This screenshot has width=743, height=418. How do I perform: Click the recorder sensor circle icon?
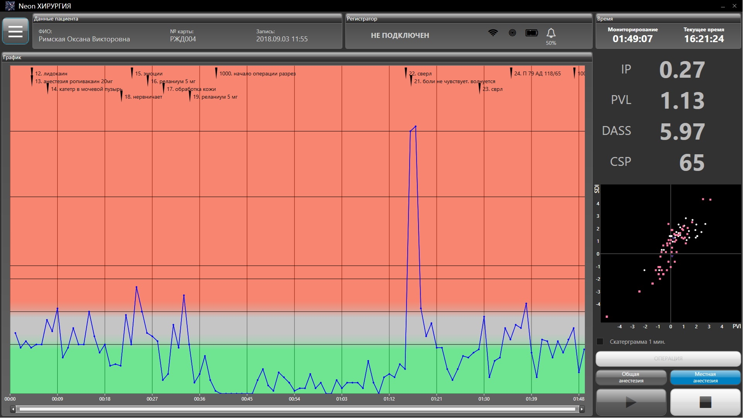[x=512, y=33]
